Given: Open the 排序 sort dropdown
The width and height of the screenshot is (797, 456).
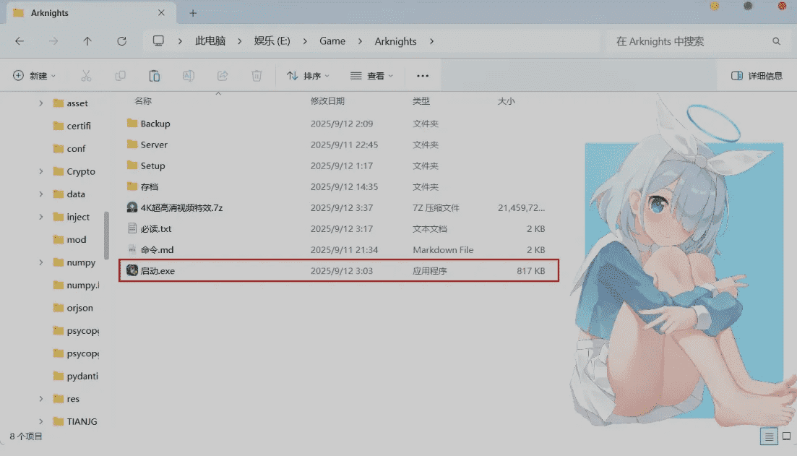Looking at the screenshot, I should click(x=308, y=76).
